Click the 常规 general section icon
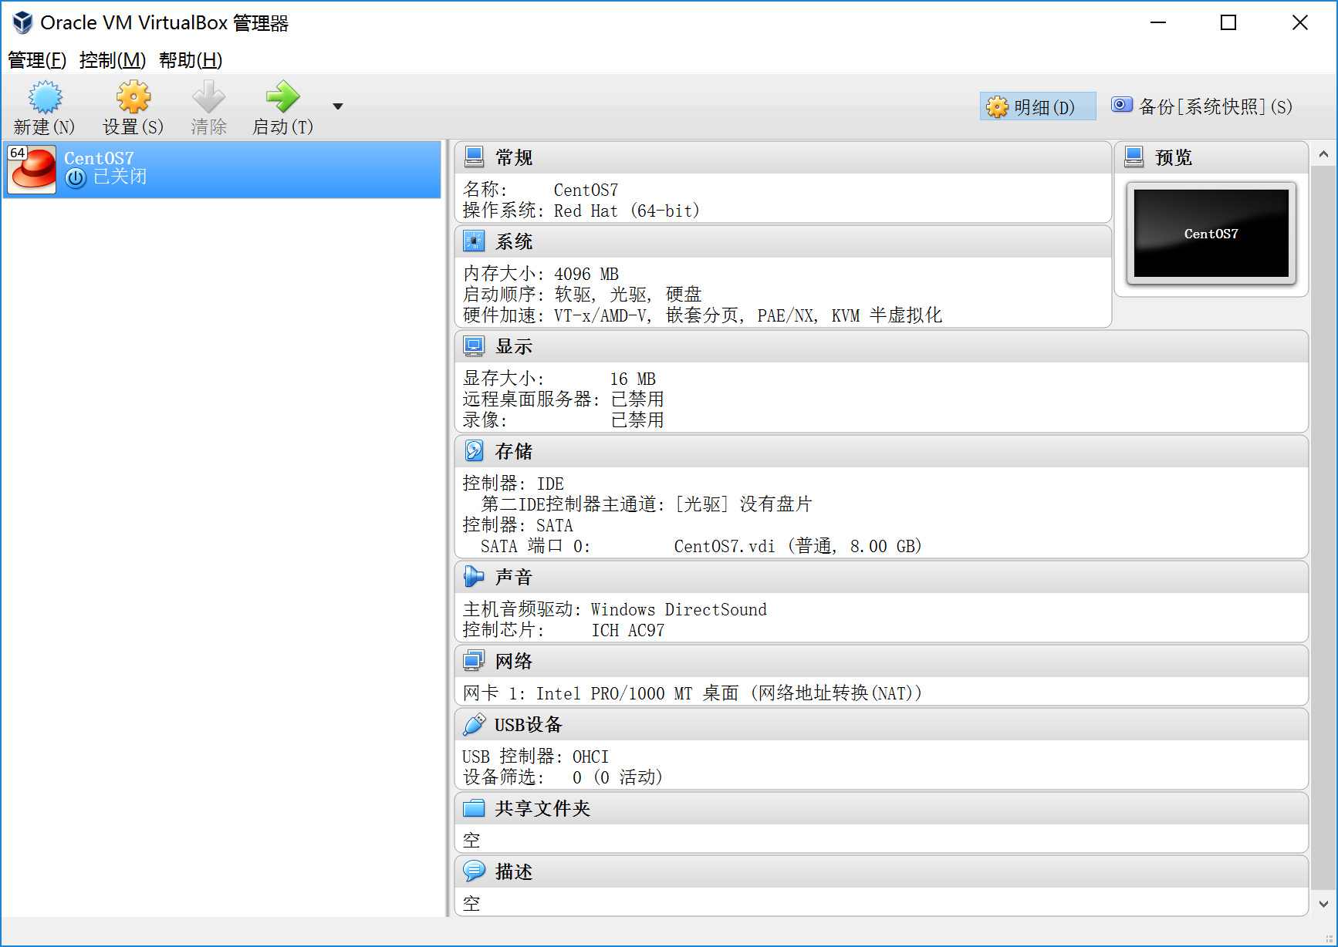1338x947 pixels. click(x=474, y=157)
